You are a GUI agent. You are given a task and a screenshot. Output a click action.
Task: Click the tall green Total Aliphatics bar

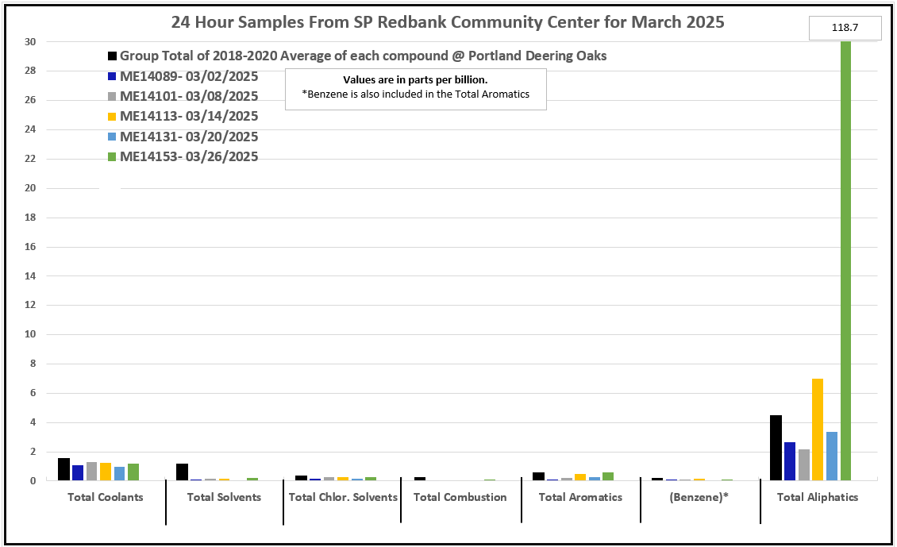pos(845,262)
